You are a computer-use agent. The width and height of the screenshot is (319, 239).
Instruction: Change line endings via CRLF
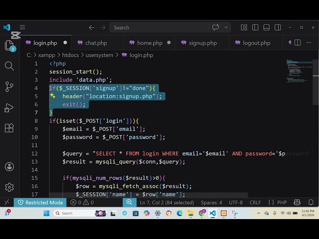click(x=255, y=203)
